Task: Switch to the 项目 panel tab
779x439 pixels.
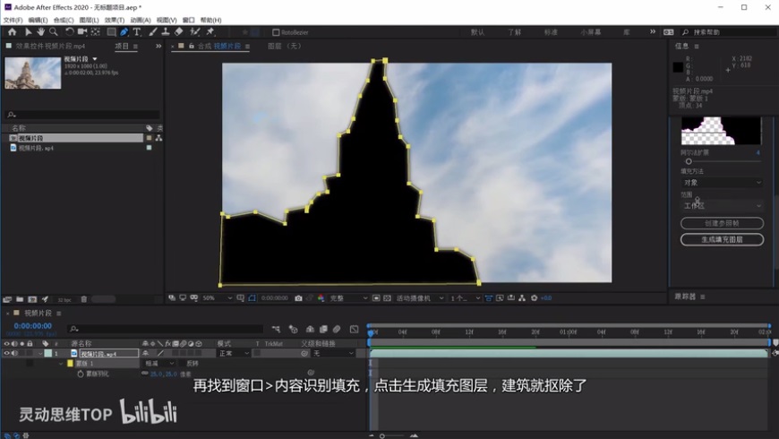Action: (x=122, y=47)
